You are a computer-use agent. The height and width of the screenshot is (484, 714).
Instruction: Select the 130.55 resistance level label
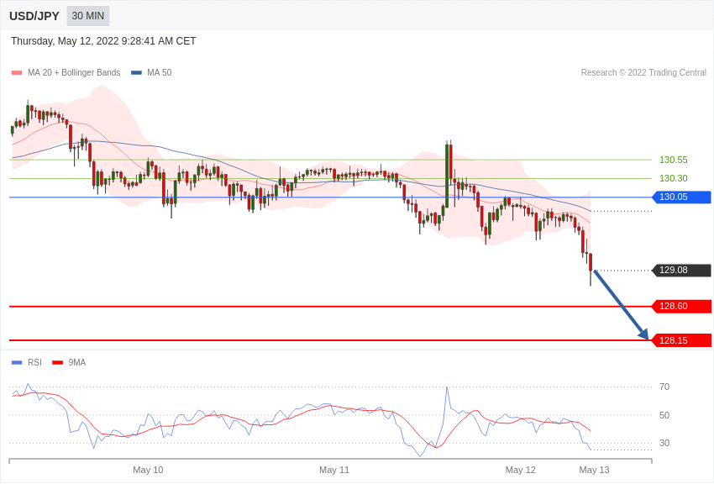[673, 160]
